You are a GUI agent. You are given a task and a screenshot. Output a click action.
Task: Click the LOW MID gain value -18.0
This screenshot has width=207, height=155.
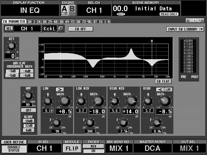click(x=97, y=112)
